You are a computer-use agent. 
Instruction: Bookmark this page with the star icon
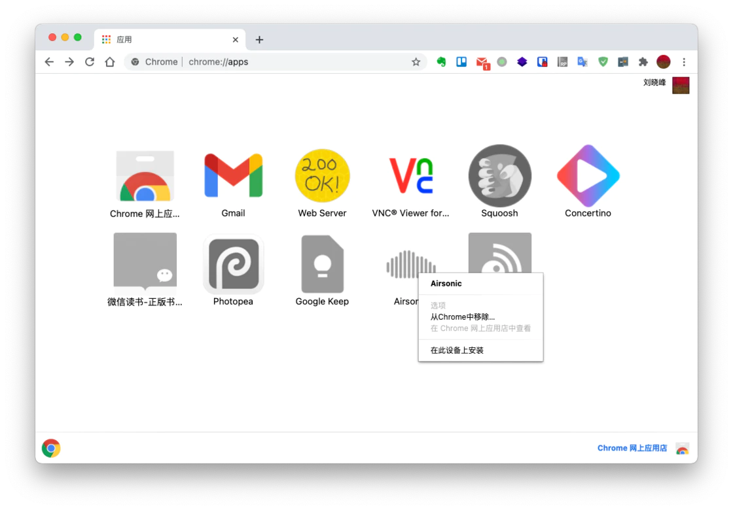coord(416,62)
